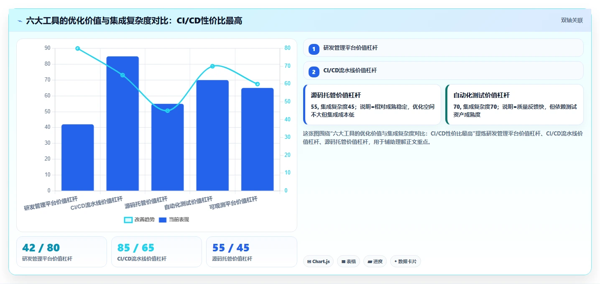
Task: Click the 双轴关联 label in header
Action: point(572,20)
